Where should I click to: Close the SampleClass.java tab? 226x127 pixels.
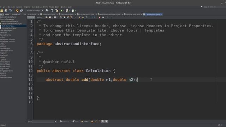[x=142, y=14]
